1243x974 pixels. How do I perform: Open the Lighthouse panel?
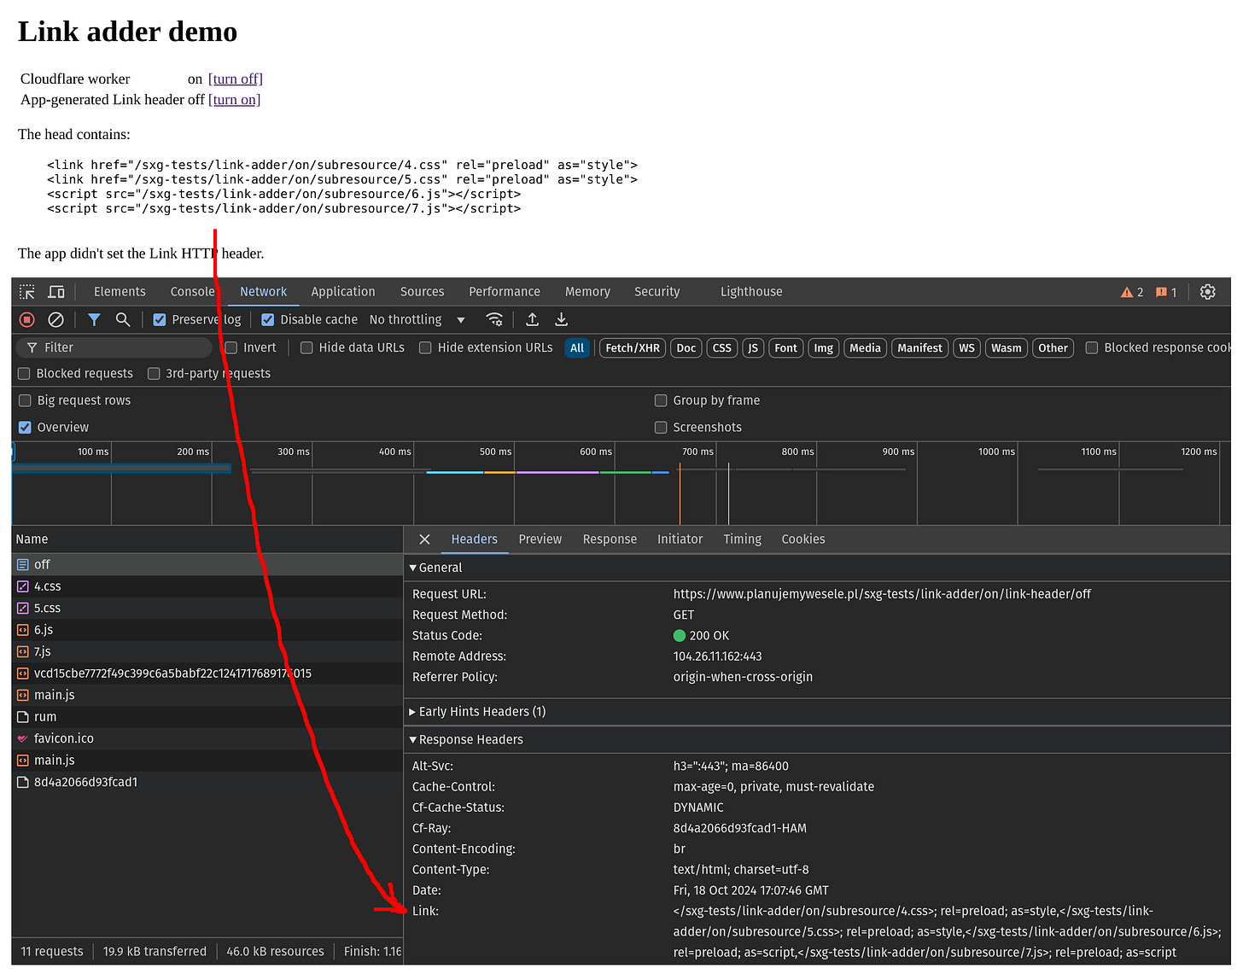(x=751, y=292)
